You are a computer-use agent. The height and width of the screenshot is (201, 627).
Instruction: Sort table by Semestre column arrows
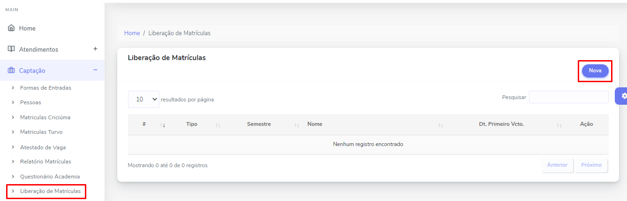pyautogui.click(x=297, y=125)
